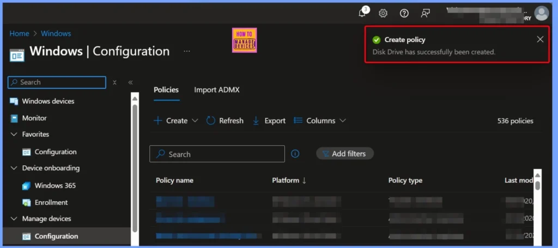Sort by Platform column header

point(289,181)
